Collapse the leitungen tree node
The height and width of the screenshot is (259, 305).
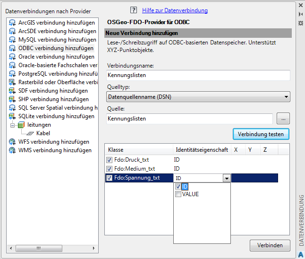(13, 125)
